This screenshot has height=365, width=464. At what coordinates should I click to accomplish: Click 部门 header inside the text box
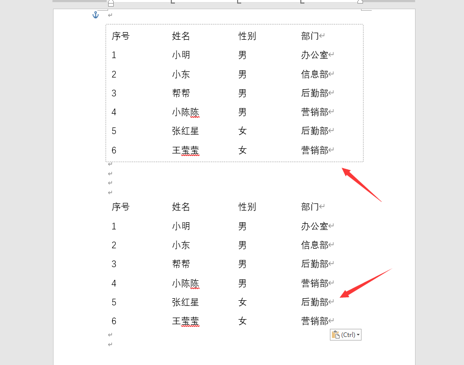[x=310, y=36]
